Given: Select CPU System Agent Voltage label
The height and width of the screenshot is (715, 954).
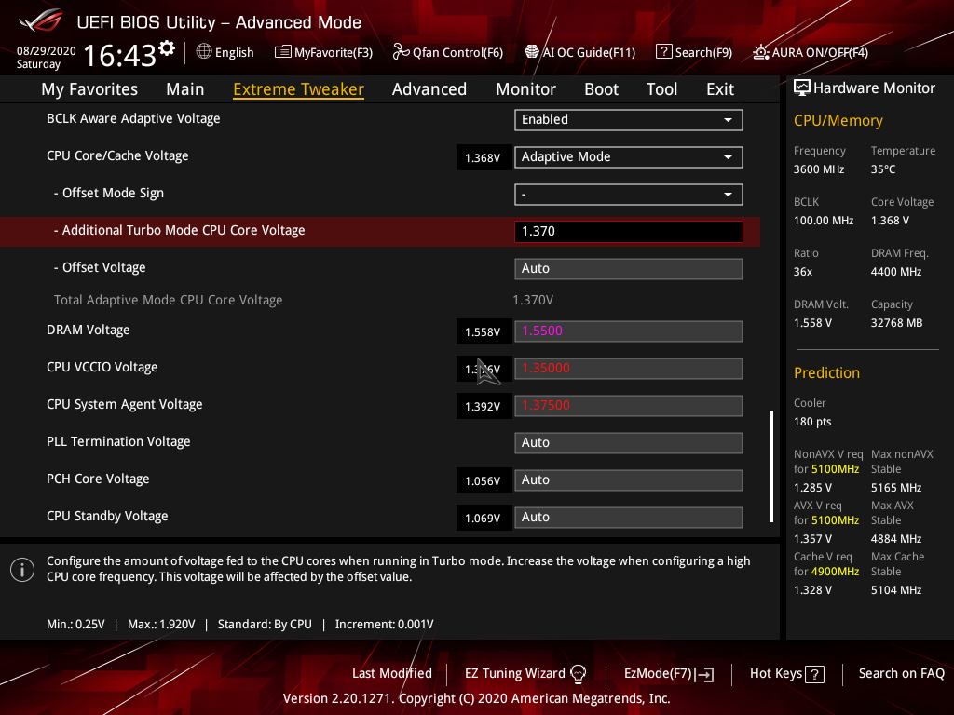Looking at the screenshot, I should (x=124, y=404).
